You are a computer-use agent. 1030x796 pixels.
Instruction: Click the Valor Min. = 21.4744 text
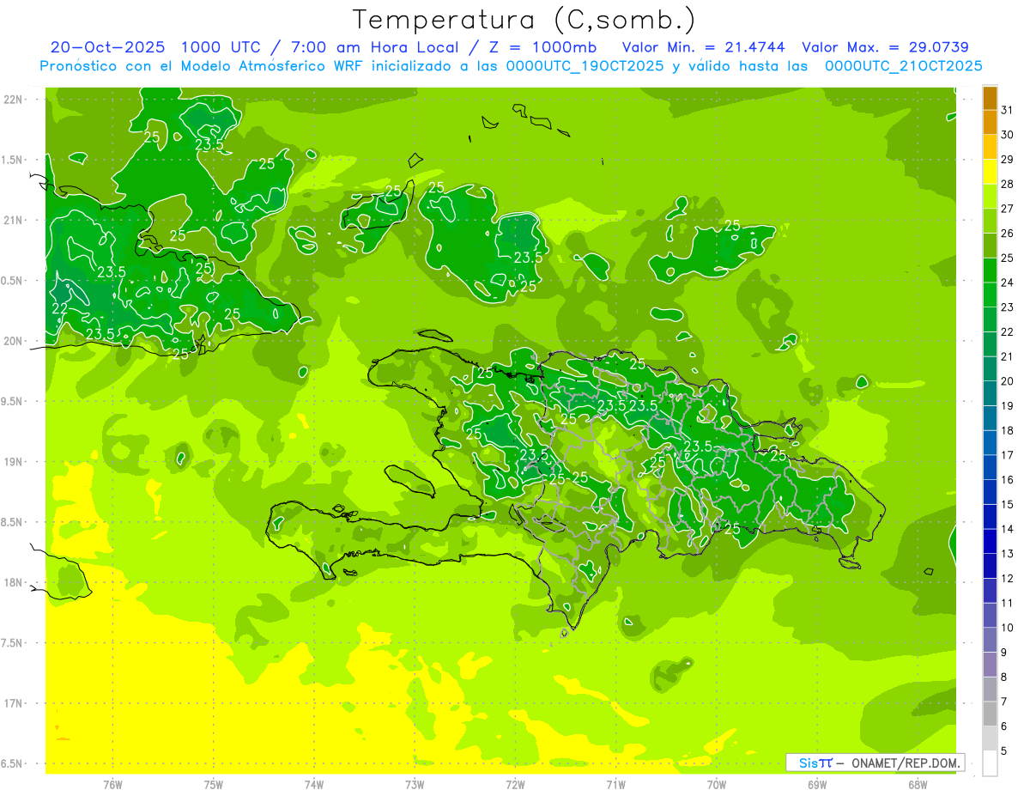click(x=704, y=47)
